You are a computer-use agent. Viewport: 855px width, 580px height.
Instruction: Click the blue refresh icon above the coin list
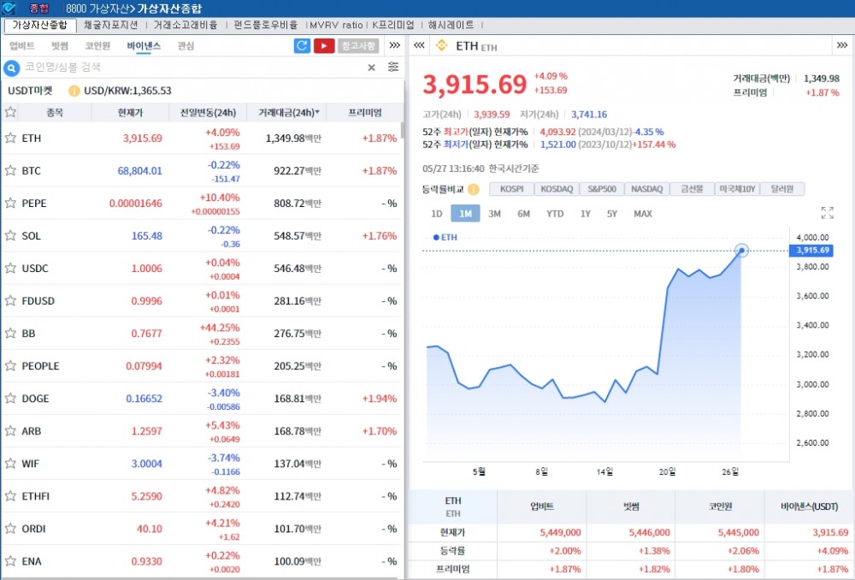(302, 44)
